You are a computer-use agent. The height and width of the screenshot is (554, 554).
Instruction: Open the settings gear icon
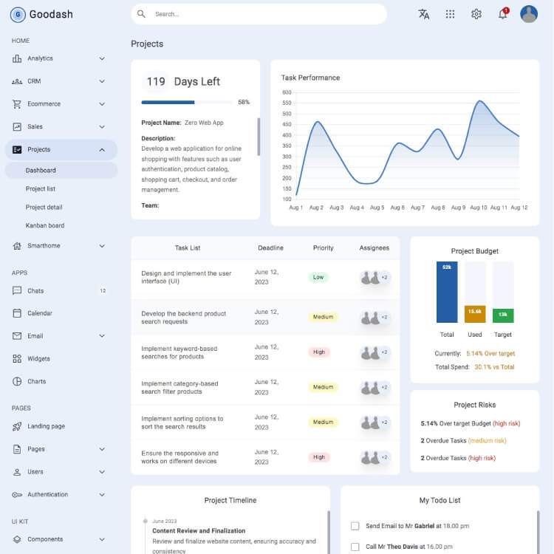click(476, 14)
